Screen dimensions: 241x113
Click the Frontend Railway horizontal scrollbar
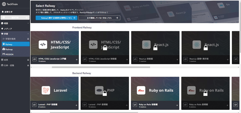pyautogui.click(x=101, y=67)
